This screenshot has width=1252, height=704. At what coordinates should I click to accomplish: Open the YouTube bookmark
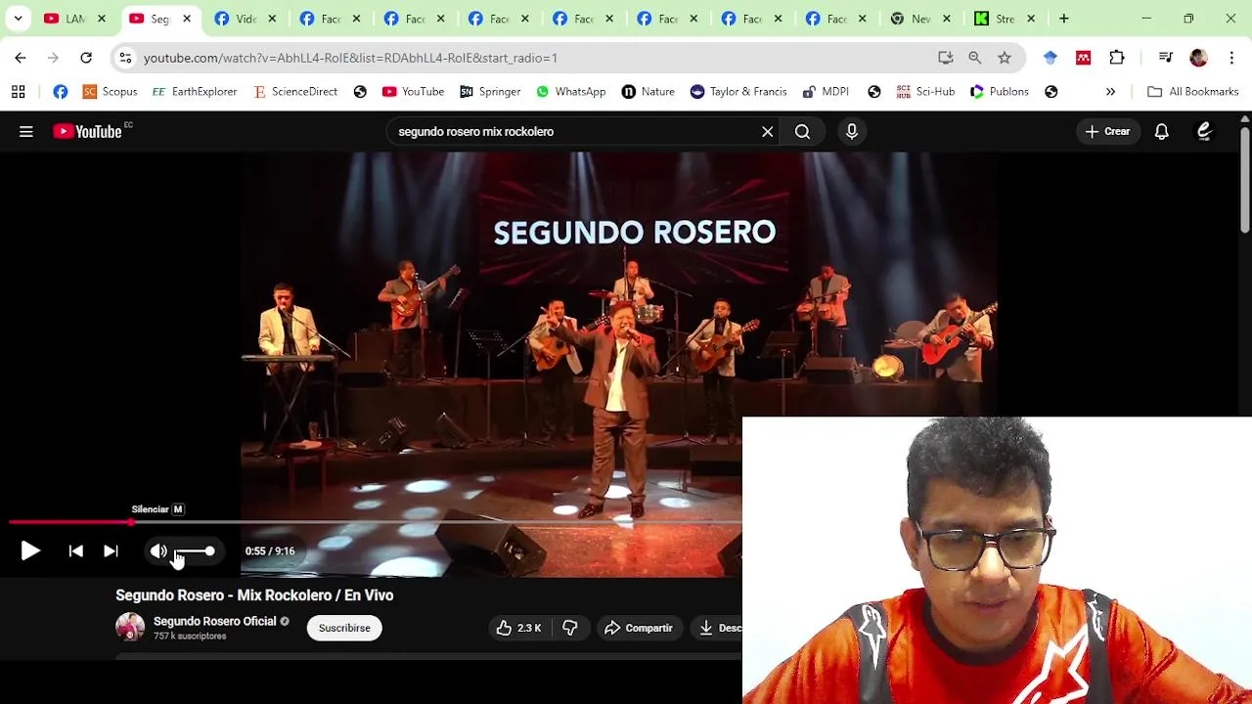[x=413, y=91]
